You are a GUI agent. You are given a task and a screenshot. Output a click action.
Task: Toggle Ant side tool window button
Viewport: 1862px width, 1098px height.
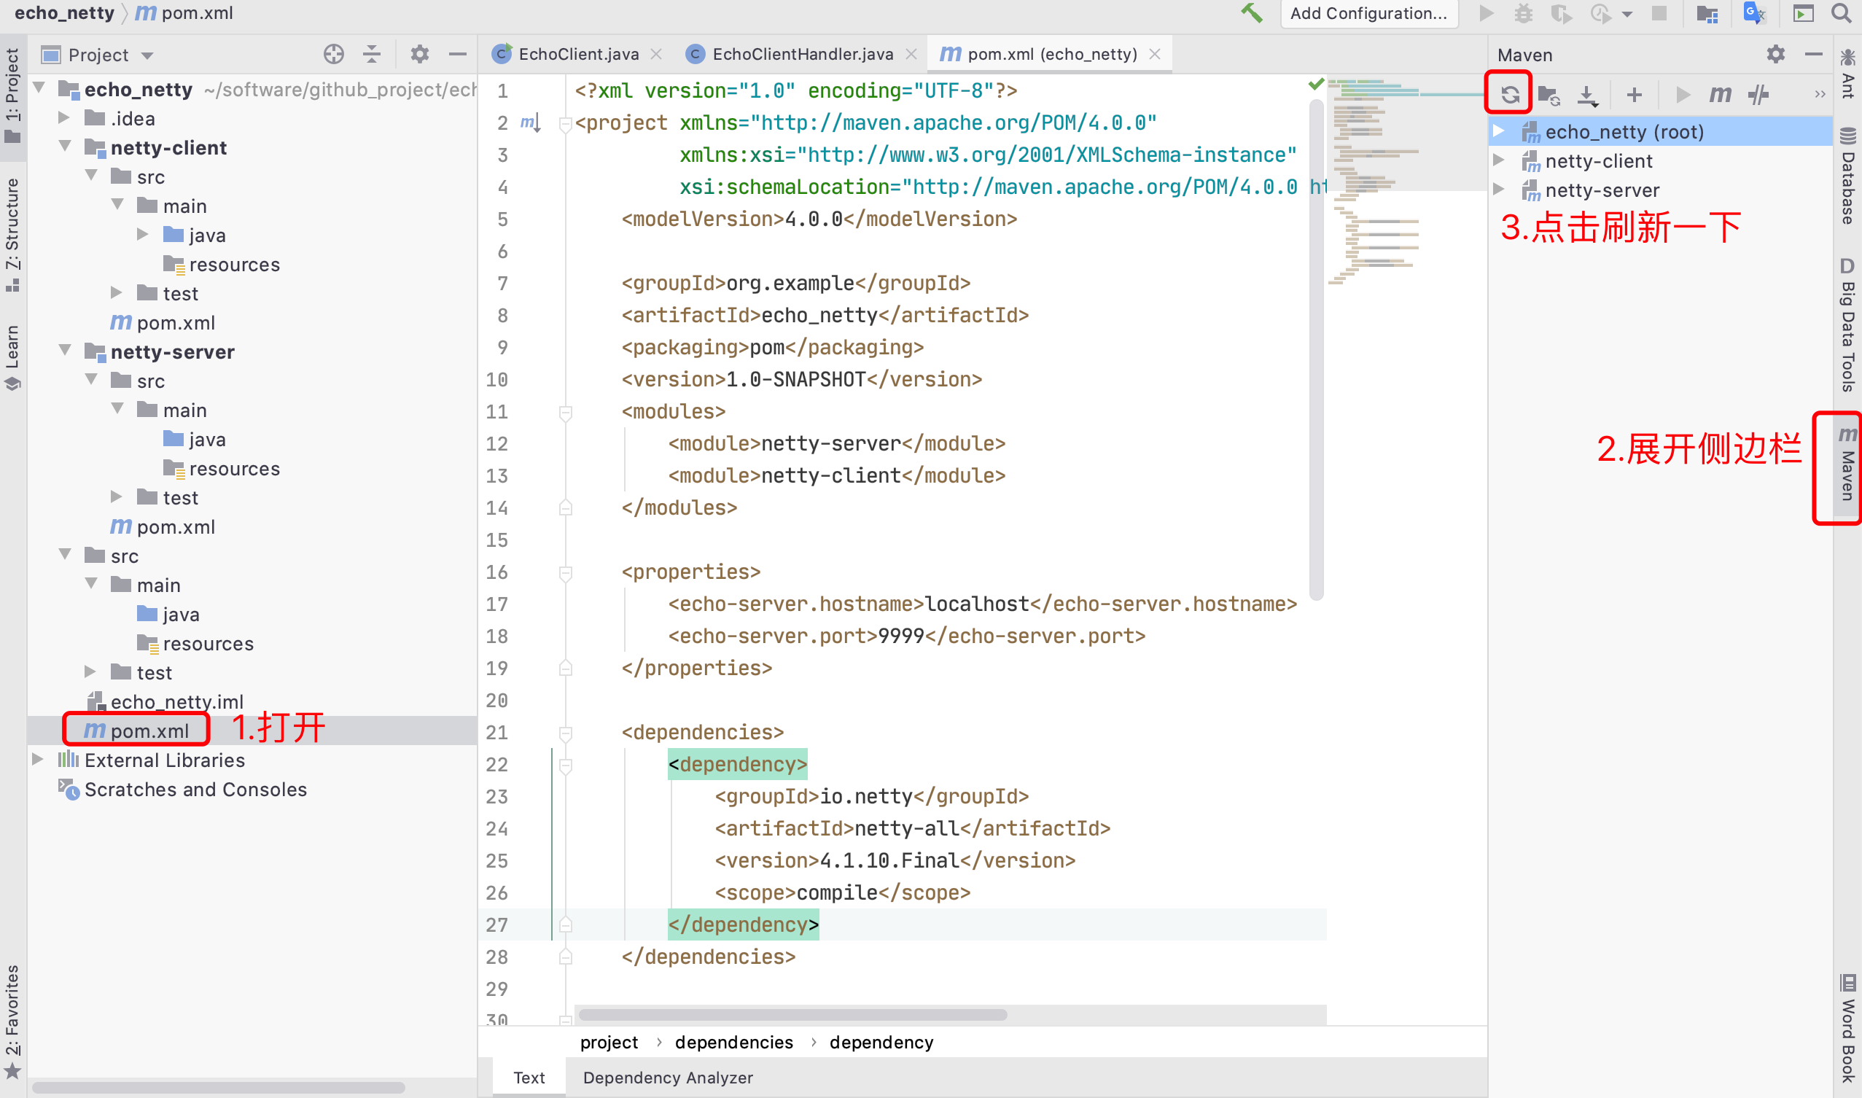point(1847,74)
